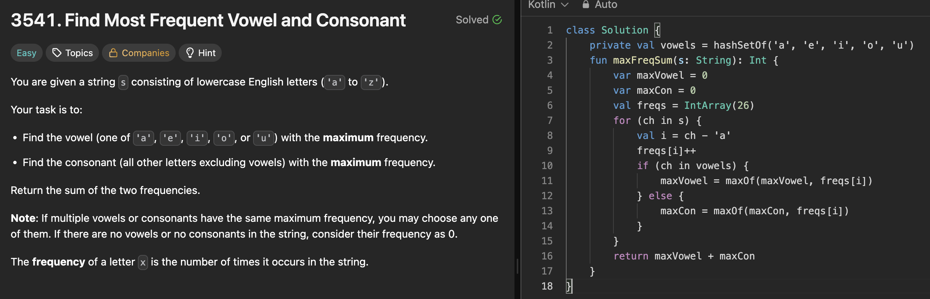Click the lightbulb icon on Hint
This screenshot has width=930, height=299.
pos(190,53)
